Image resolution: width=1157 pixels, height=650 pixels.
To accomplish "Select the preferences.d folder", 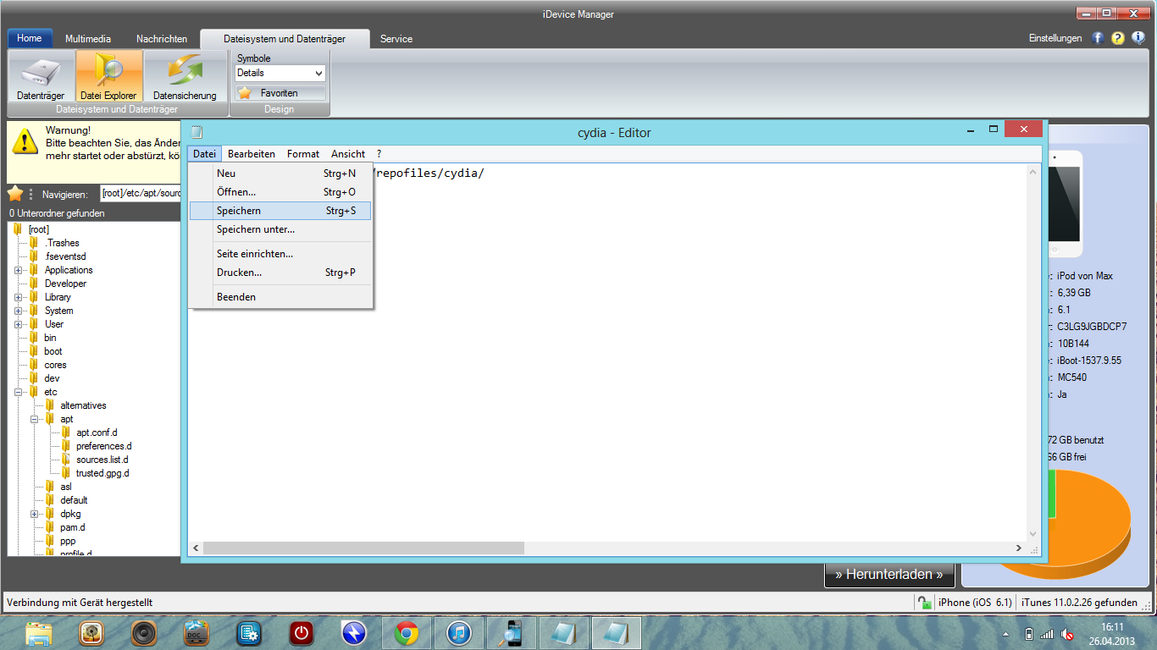I will [x=103, y=446].
